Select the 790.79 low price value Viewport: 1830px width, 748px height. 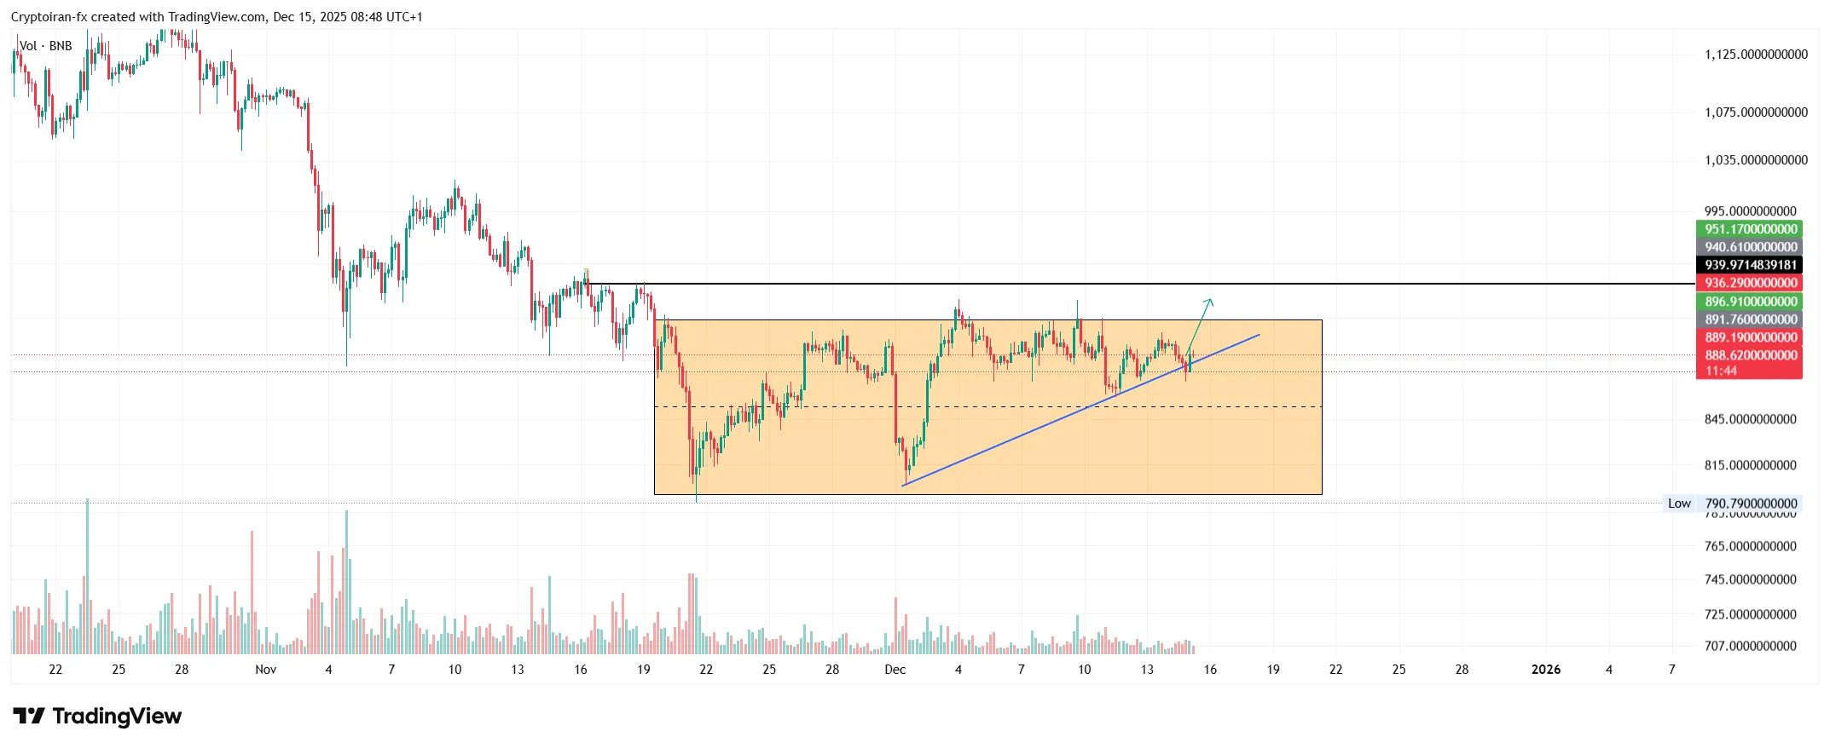pyautogui.click(x=1751, y=503)
